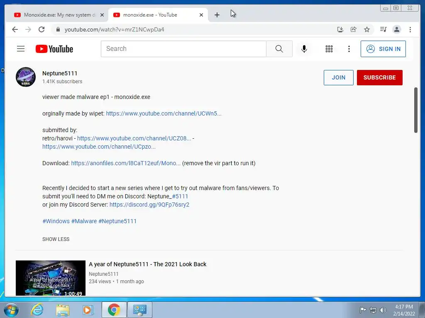Share this page via the share icon
This screenshot has height=318, width=425.
pyautogui.click(x=354, y=29)
